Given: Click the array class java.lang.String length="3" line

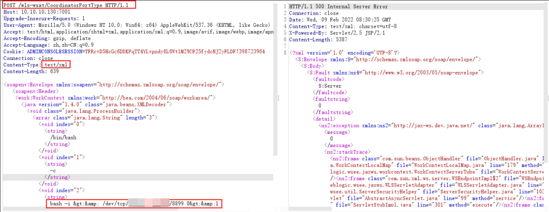Looking at the screenshot, I should pos(95,118).
